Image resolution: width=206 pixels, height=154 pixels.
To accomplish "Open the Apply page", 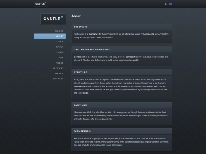I will [x=60, y=47].
